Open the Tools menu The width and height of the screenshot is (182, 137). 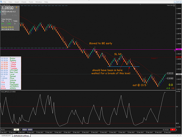[x=31, y=2]
